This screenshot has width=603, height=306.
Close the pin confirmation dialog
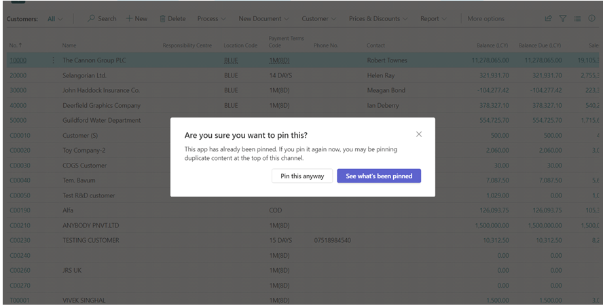(x=419, y=134)
